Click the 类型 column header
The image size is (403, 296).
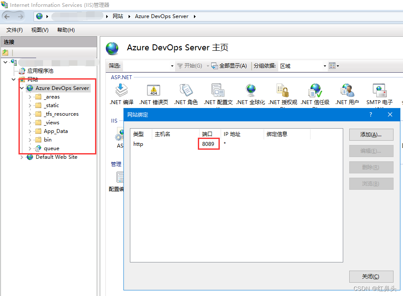click(x=141, y=134)
